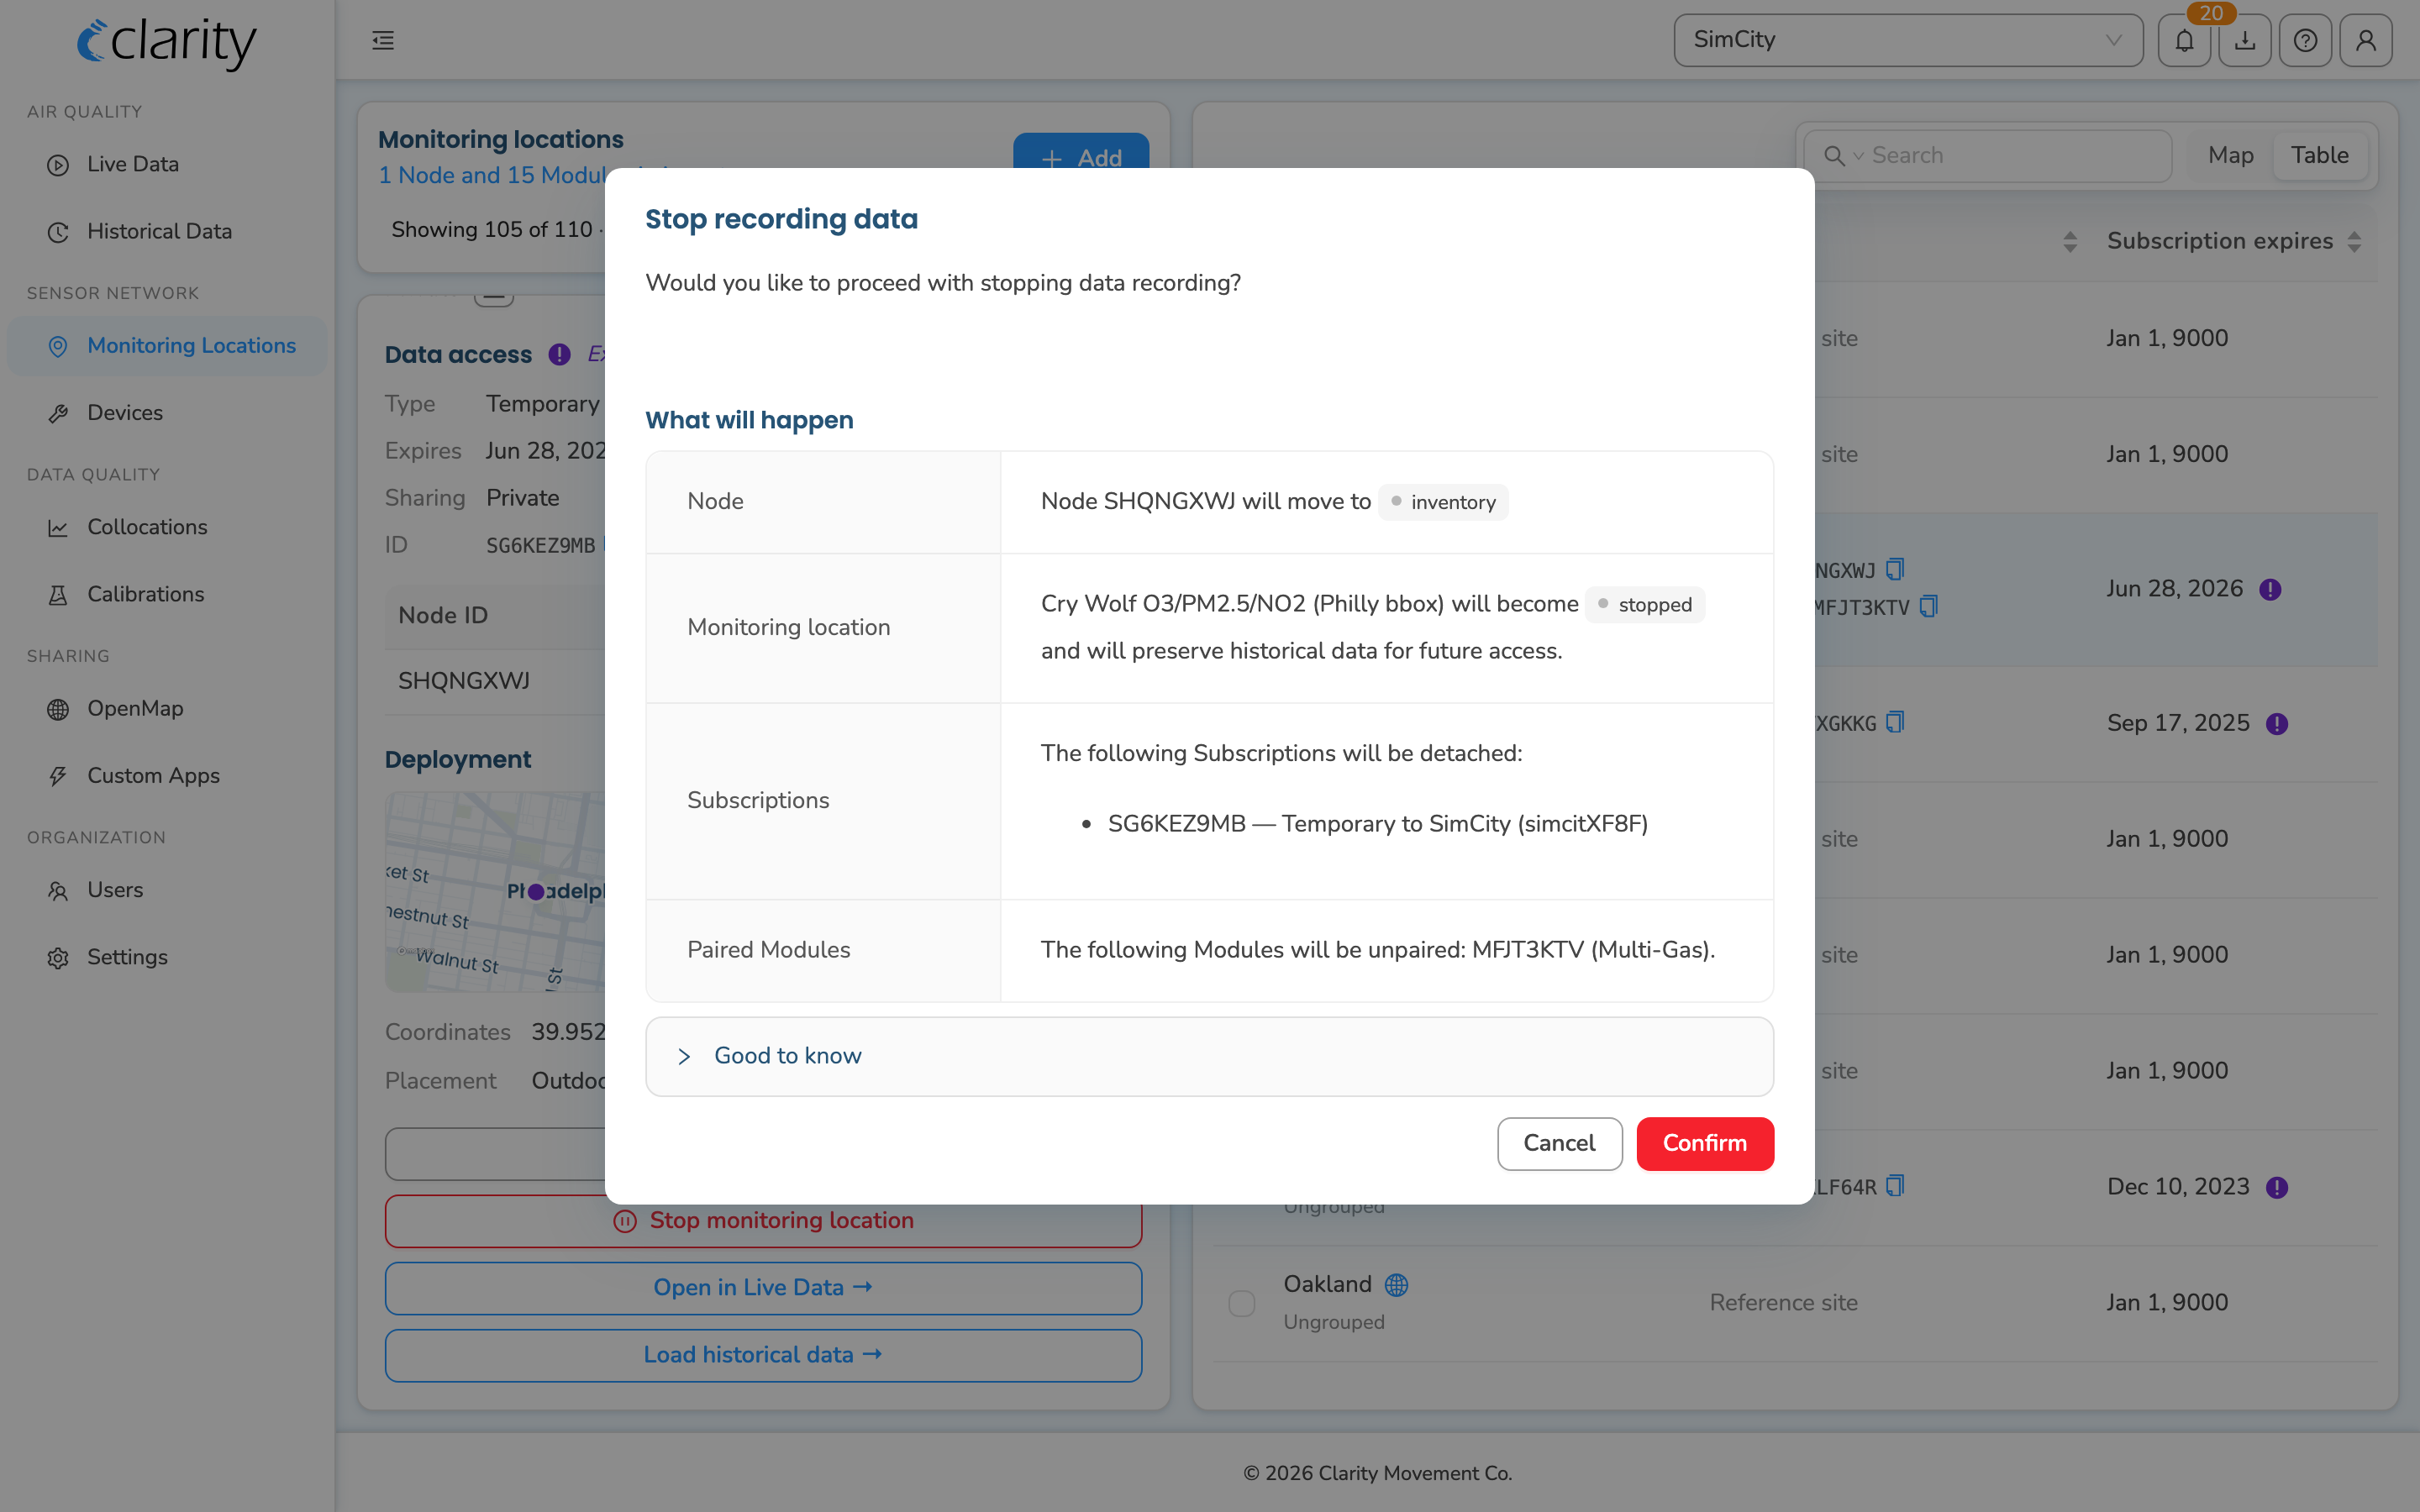Click the Reference site cell for Oakland
The image size is (2420, 1512).
pos(1783,1303)
